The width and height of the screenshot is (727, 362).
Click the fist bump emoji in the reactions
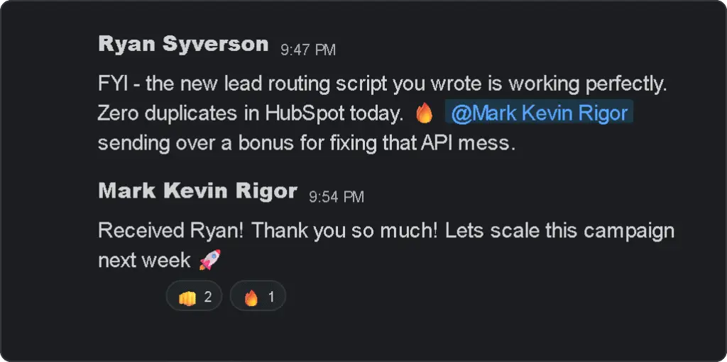[187, 298]
